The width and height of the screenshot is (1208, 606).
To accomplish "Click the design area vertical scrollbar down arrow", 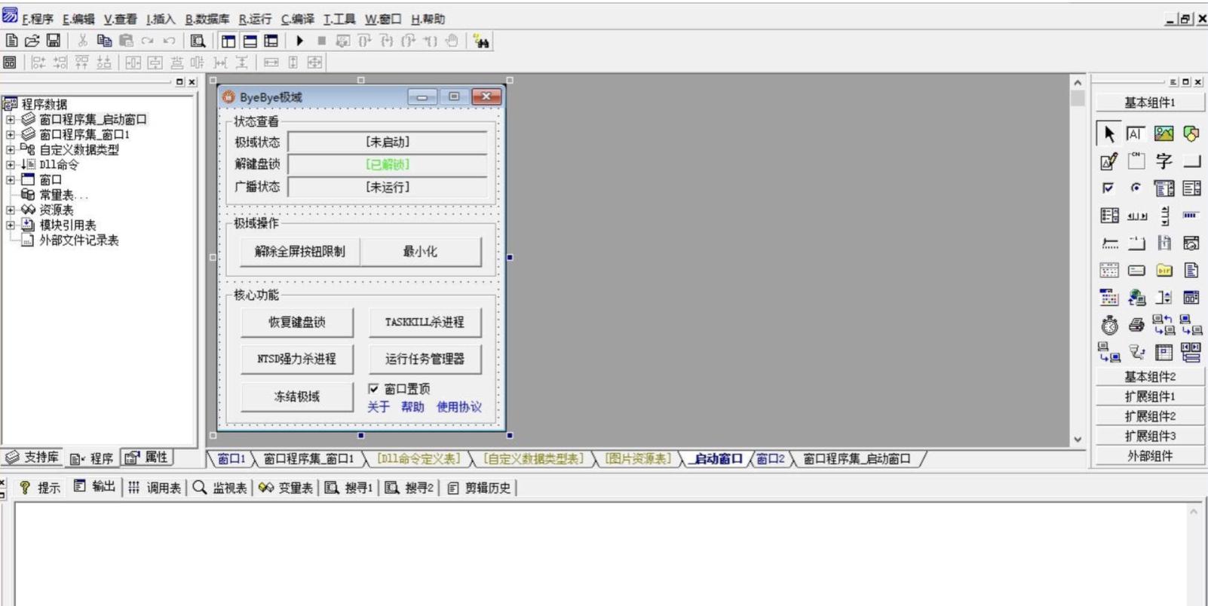I will click(x=1078, y=439).
